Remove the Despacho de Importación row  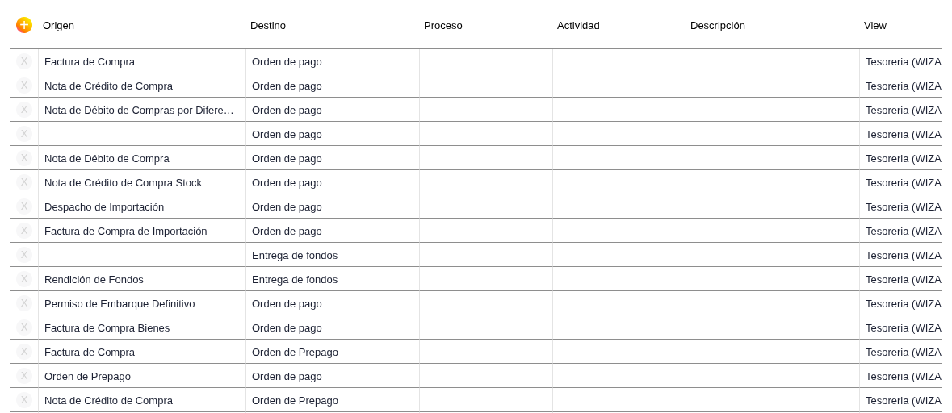pyautogui.click(x=24, y=206)
